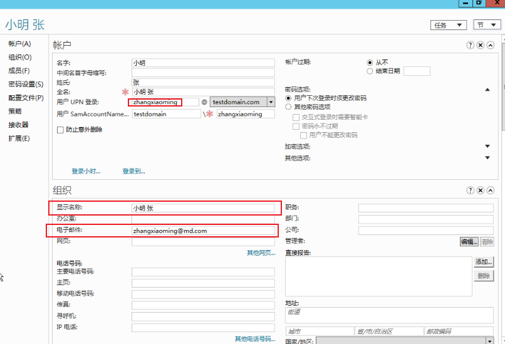
Task: Click the 全名 input field
Action: [203, 92]
